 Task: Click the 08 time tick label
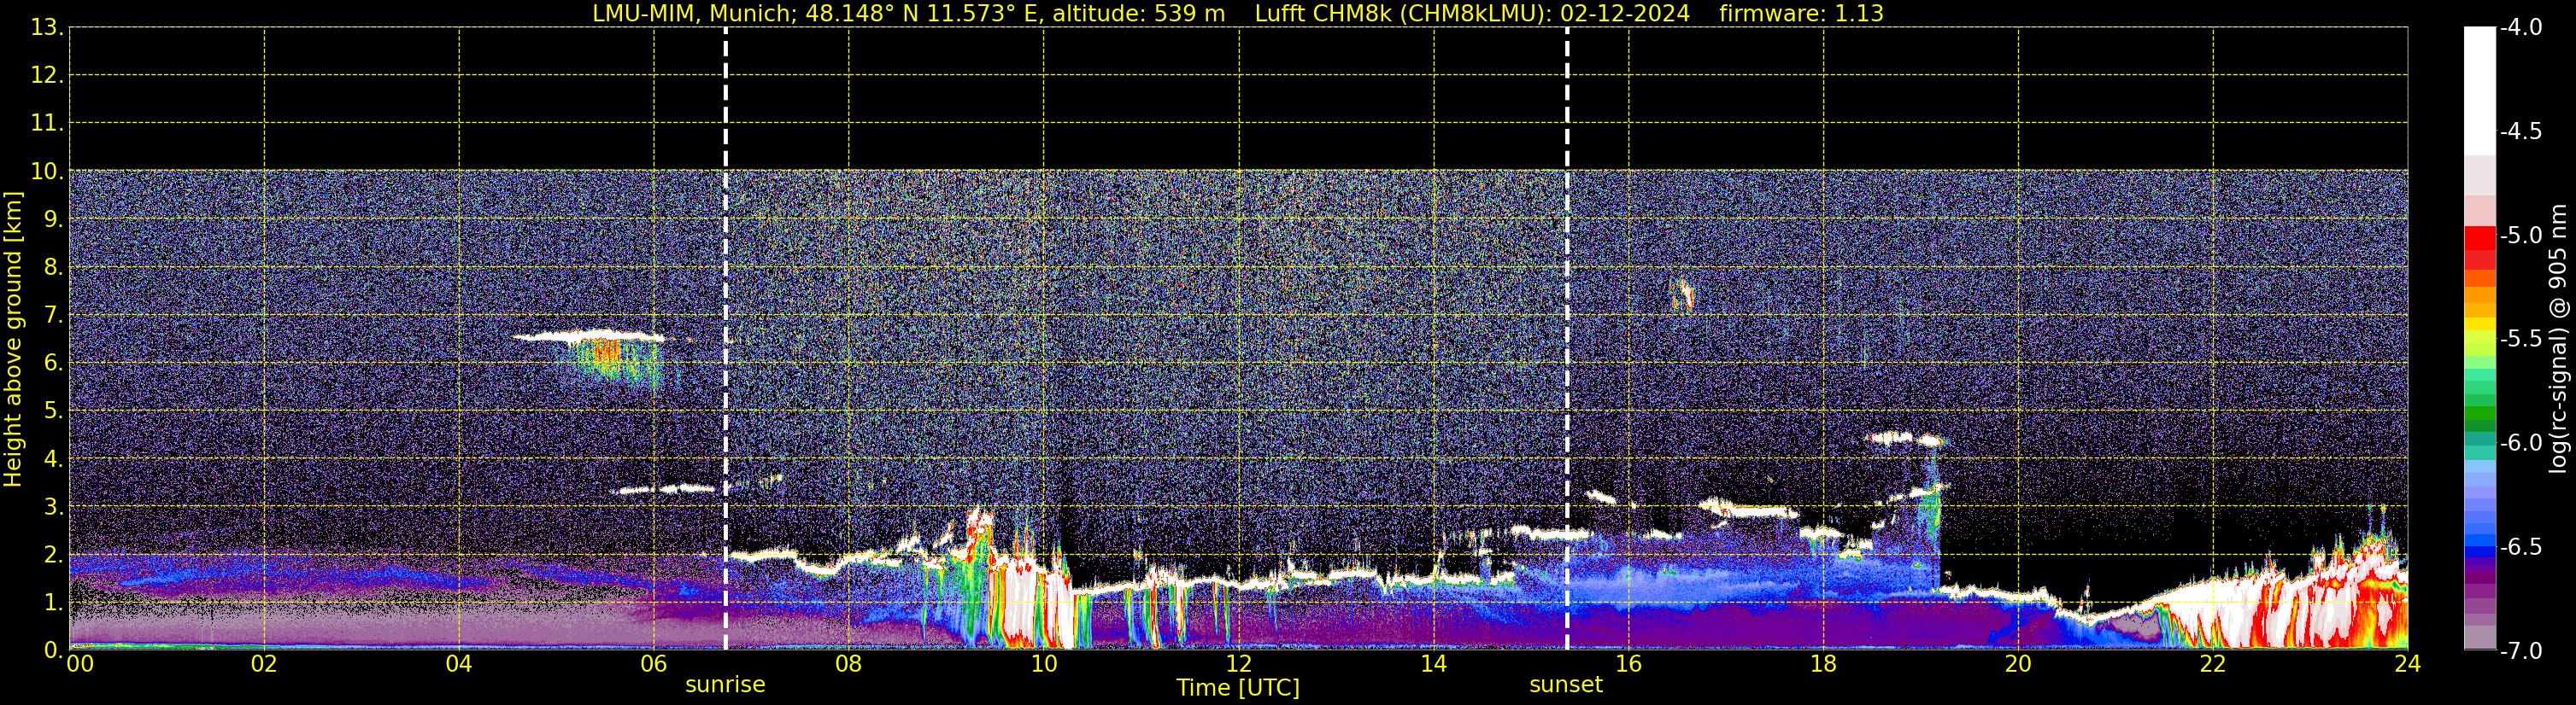click(849, 664)
